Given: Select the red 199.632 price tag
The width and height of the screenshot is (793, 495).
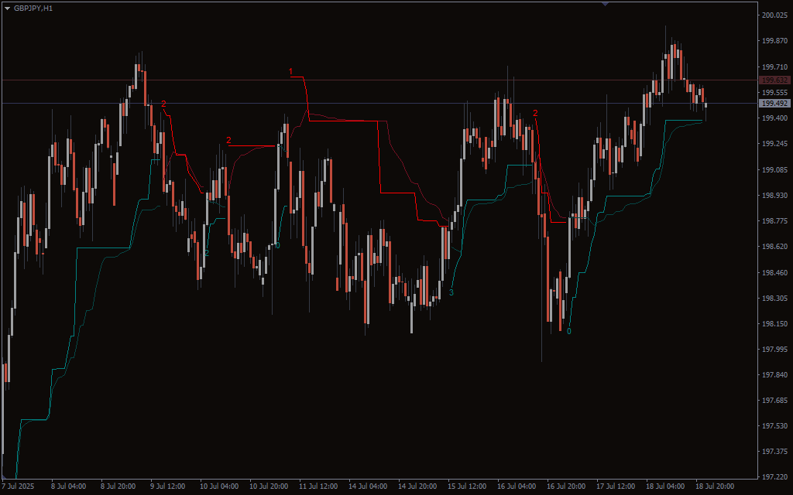Looking at the screenshot, I should coord(774,80).
